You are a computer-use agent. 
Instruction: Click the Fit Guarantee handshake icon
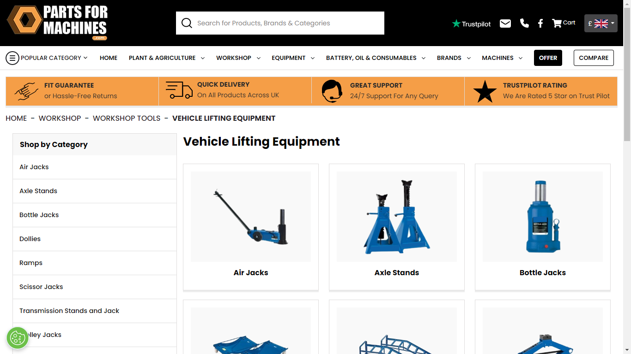pyautogui.click(x=26, y=91)
